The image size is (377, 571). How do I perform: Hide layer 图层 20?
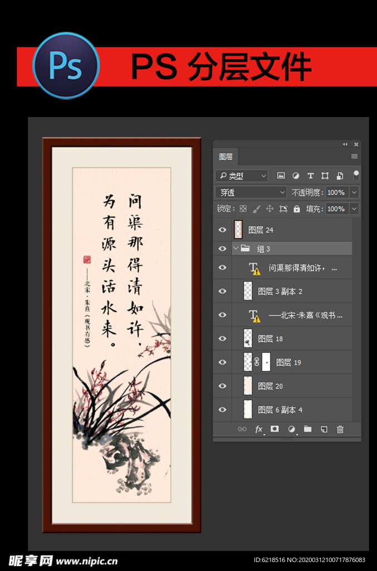(222, 386)
